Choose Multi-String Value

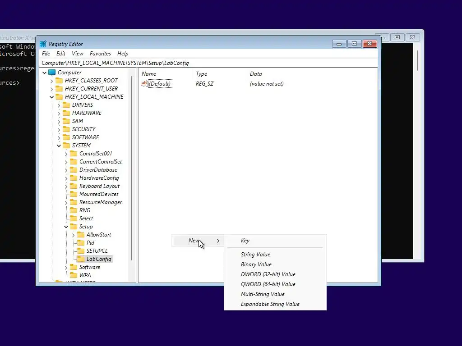[275, 294]
